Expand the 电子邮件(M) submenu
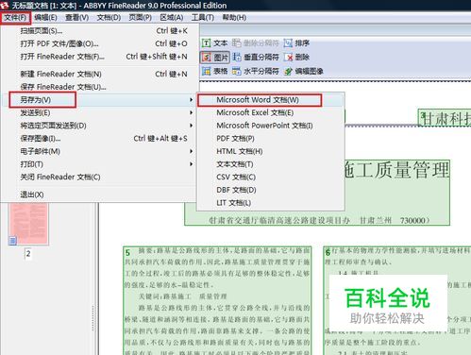The height and width of the screenshot is (355, 471). [x=100, y=151]
